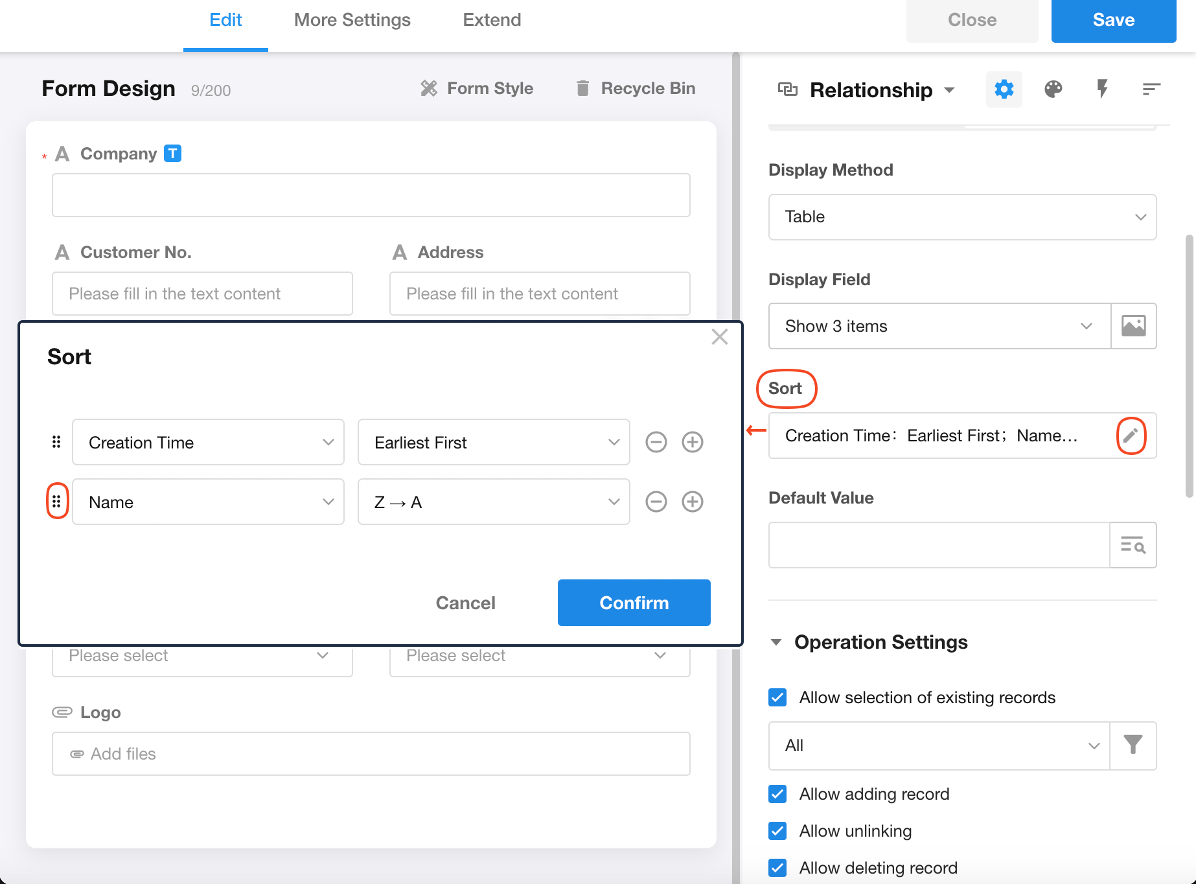Add a sort rule after Name row
The height and width of the screenshot is (884, 1196).
[x=692, y=502]
